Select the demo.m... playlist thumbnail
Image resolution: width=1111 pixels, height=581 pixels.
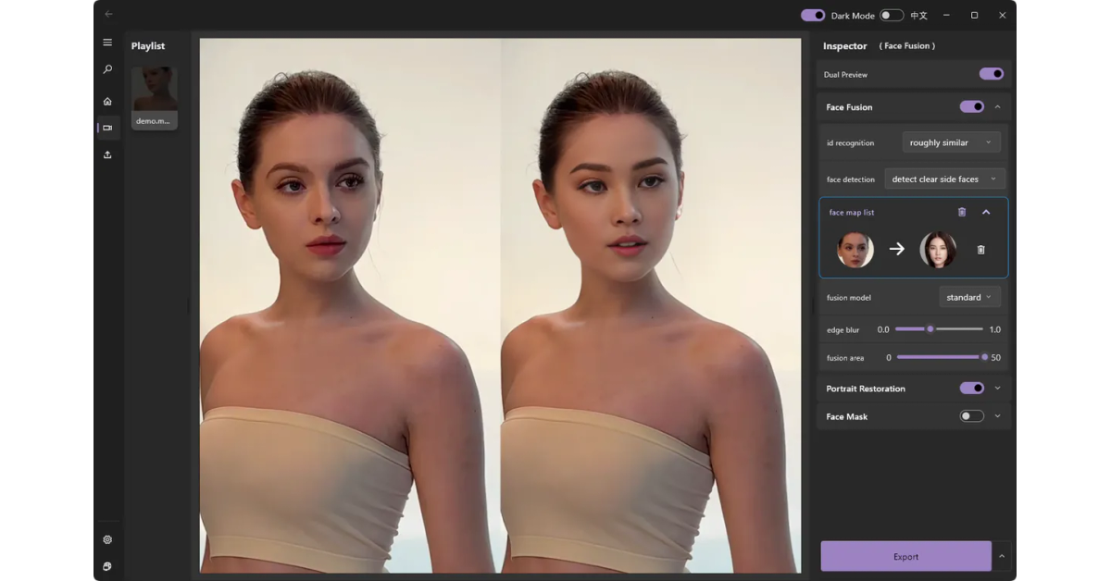[x=154, y=97]
